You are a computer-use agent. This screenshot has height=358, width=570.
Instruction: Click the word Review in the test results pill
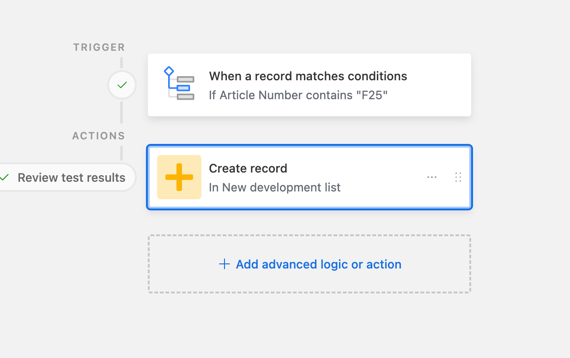click(38, 178)
